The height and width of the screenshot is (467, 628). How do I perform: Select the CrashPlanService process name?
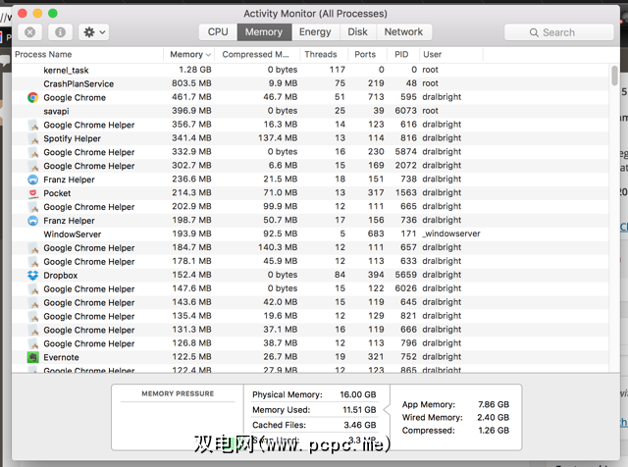(x=78, y=83)
